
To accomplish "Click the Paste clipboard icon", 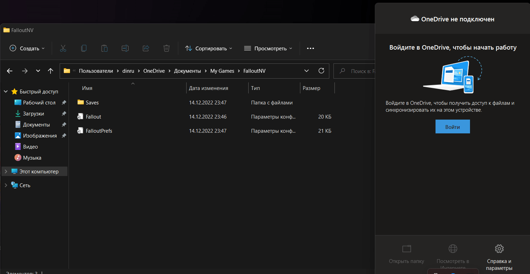I will [104, 48].
